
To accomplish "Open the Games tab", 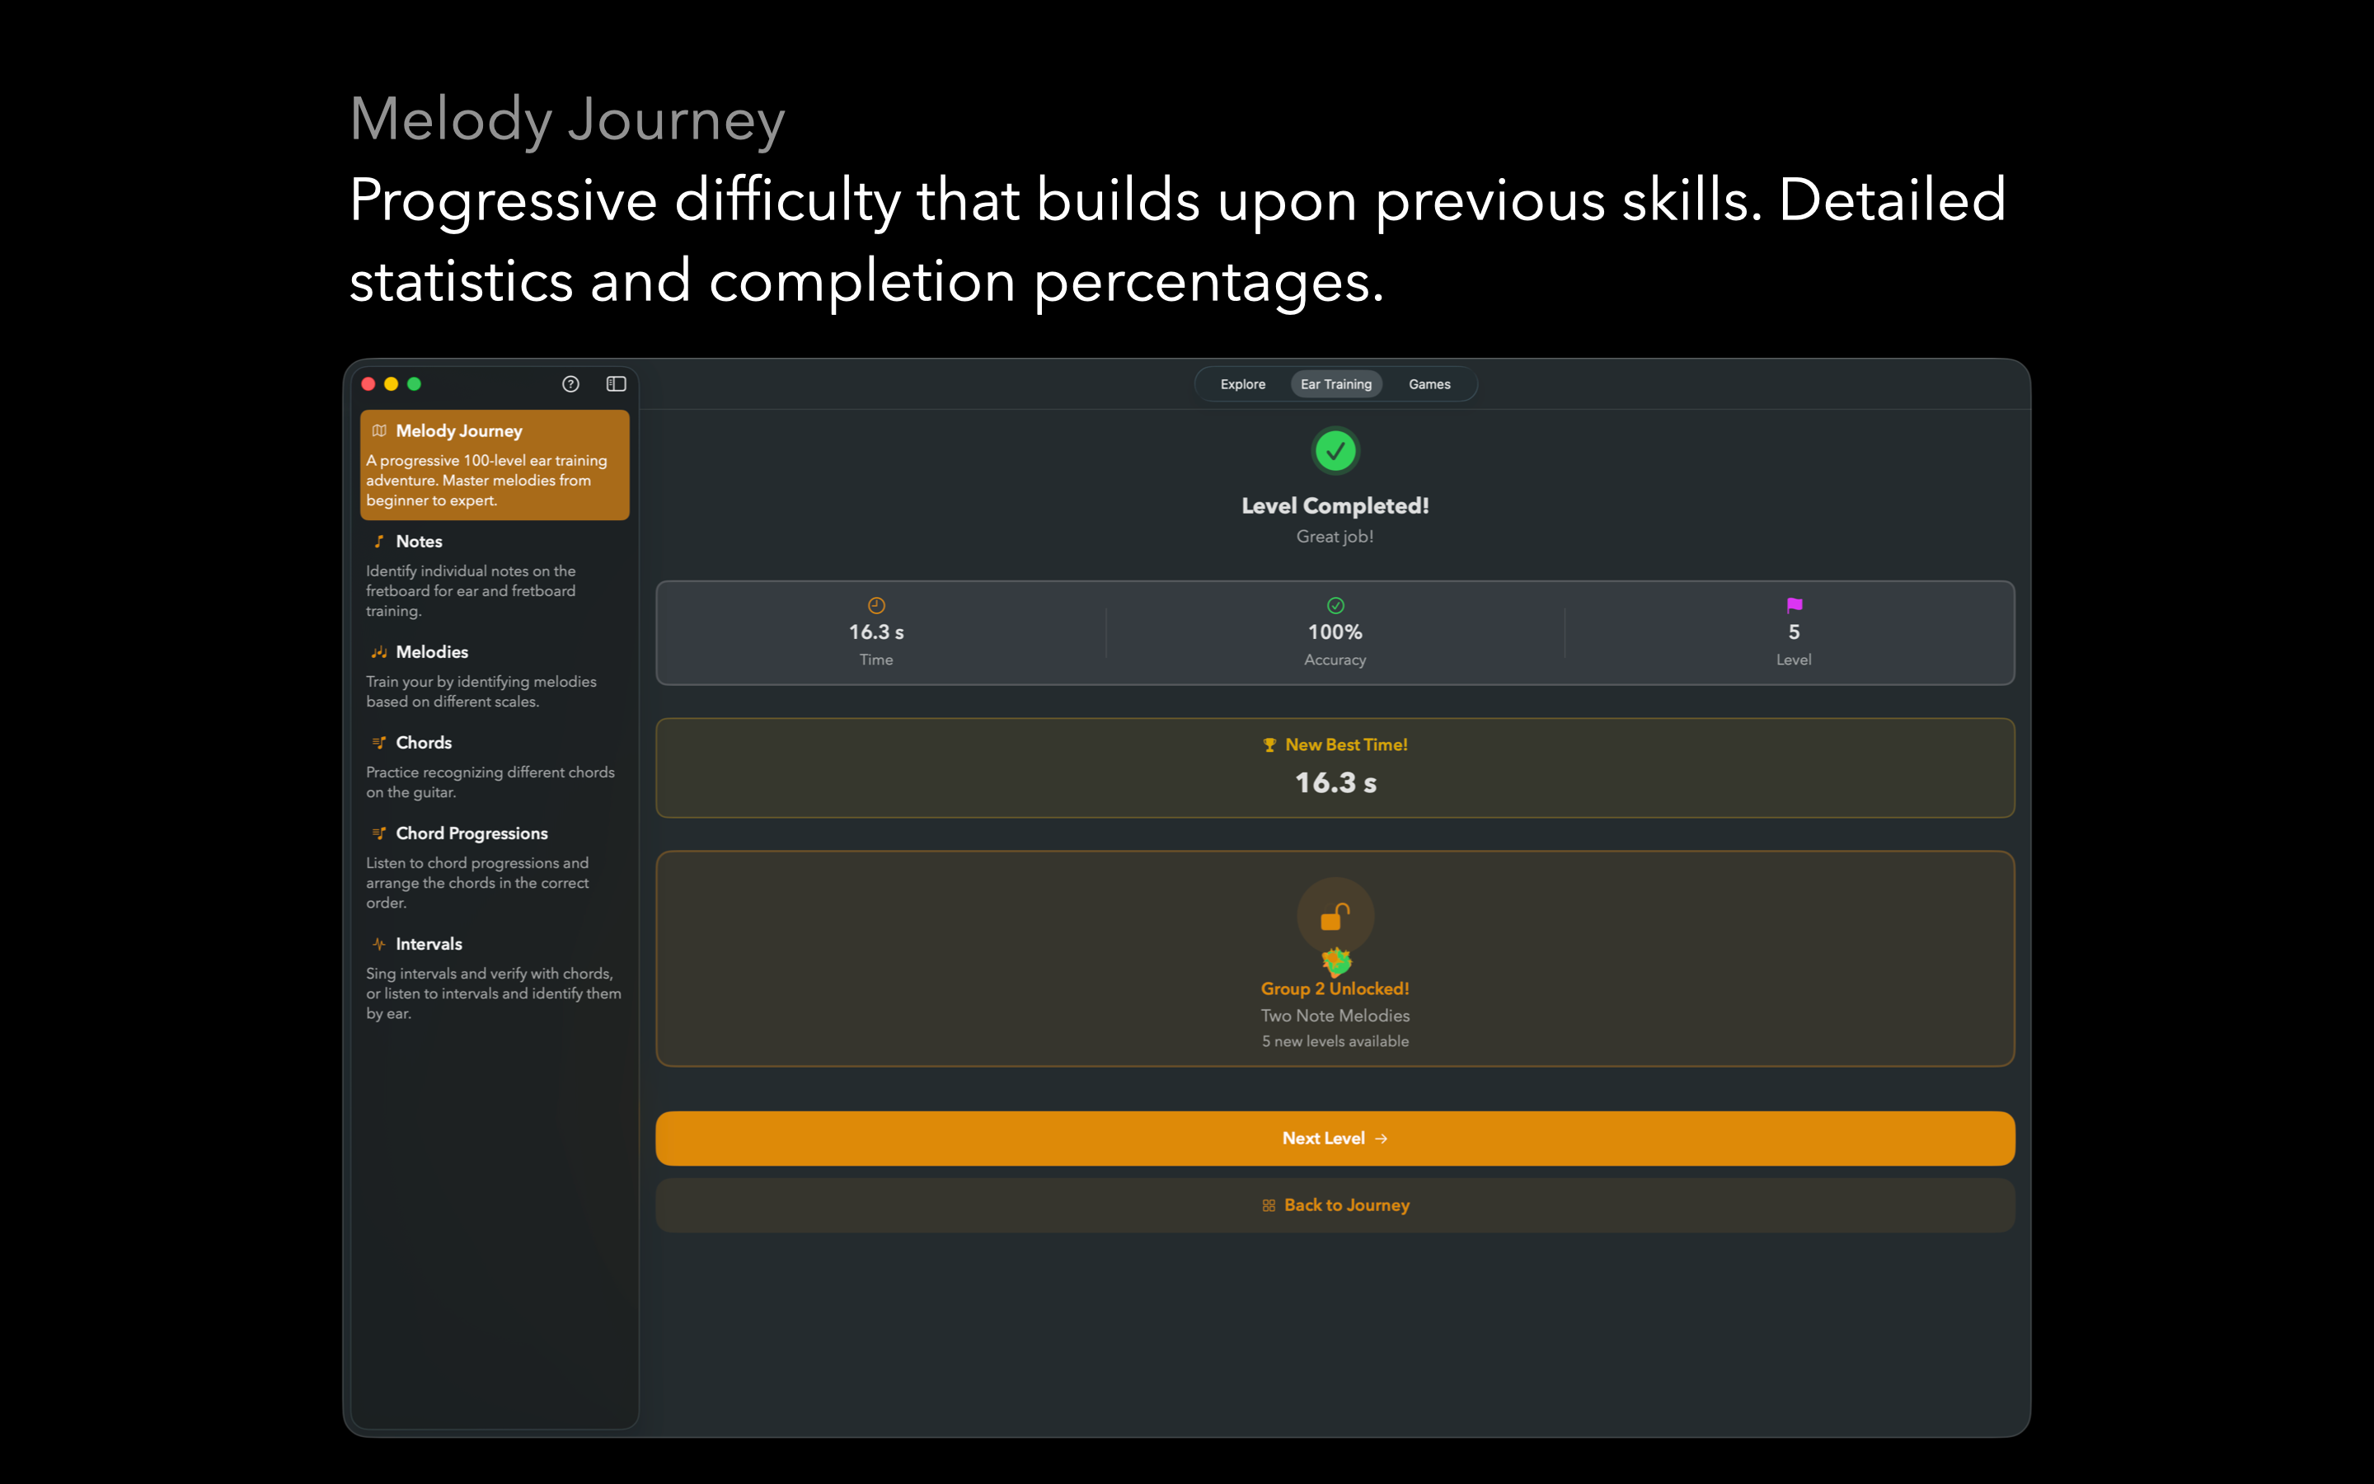I will pyautogui.click(x=1429, y=383).
